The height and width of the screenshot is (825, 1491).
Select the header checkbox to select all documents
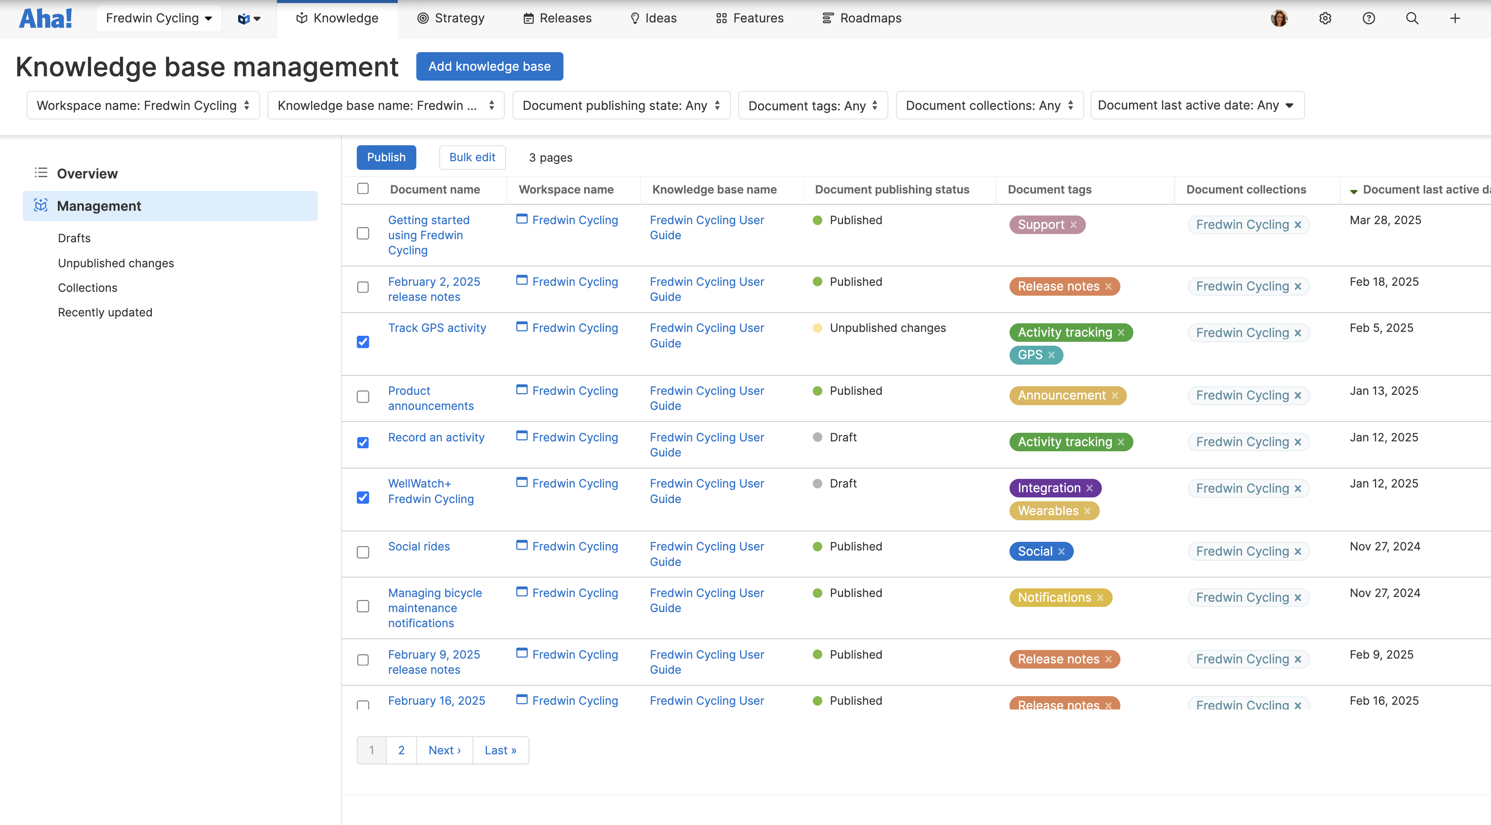[x=363, y=188]
